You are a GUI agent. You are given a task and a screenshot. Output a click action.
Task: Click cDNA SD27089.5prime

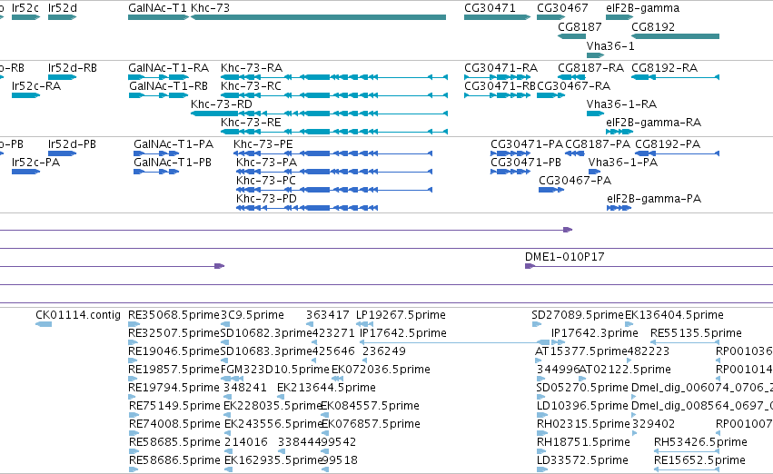(536, 324)
